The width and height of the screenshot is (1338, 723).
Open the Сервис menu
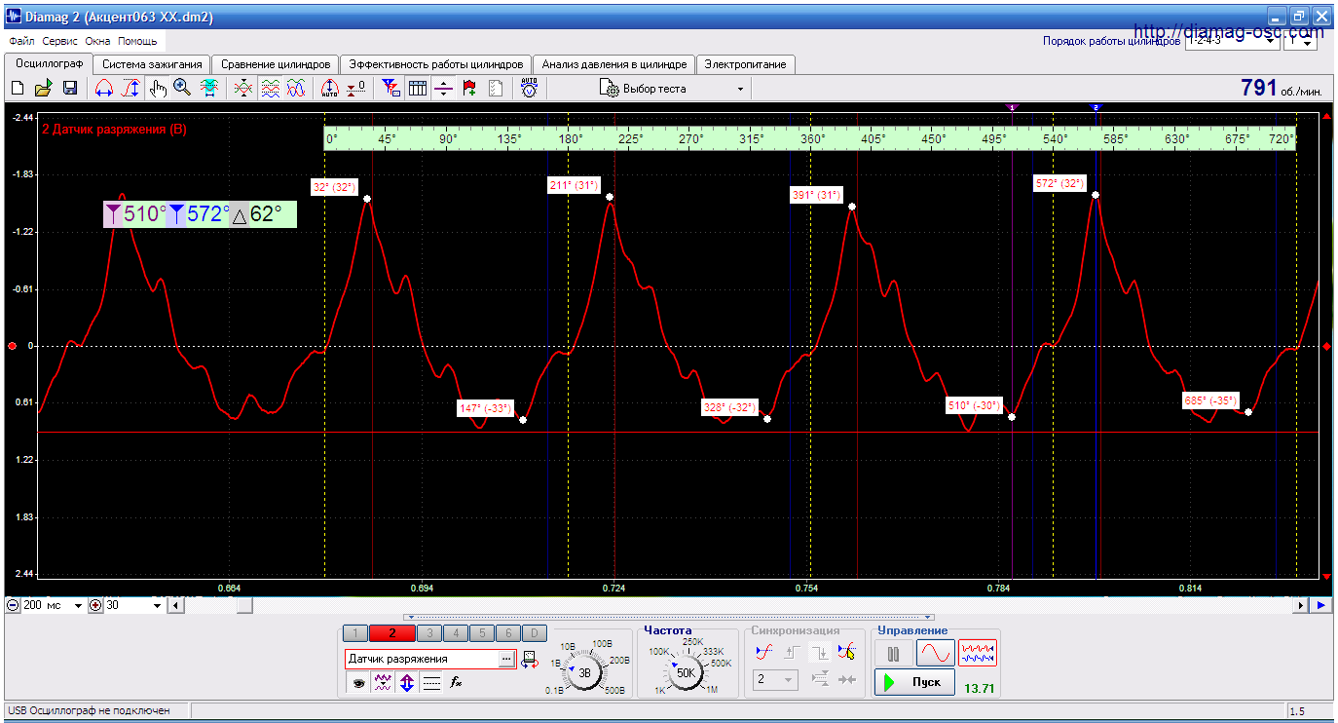(x=60, y=42)
